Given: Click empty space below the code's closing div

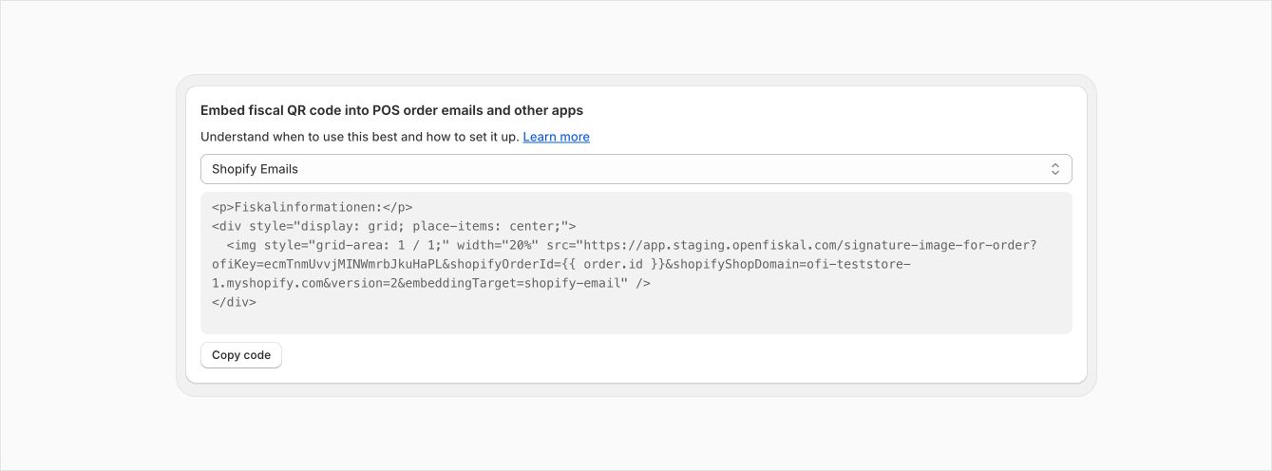Looking at the screenshot, I should click(636, 322).
